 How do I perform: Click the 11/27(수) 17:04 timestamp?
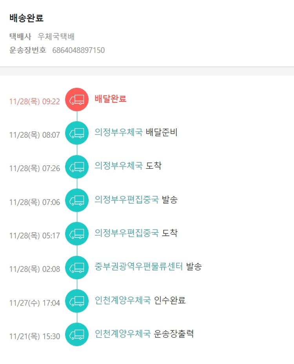[34, 303]
